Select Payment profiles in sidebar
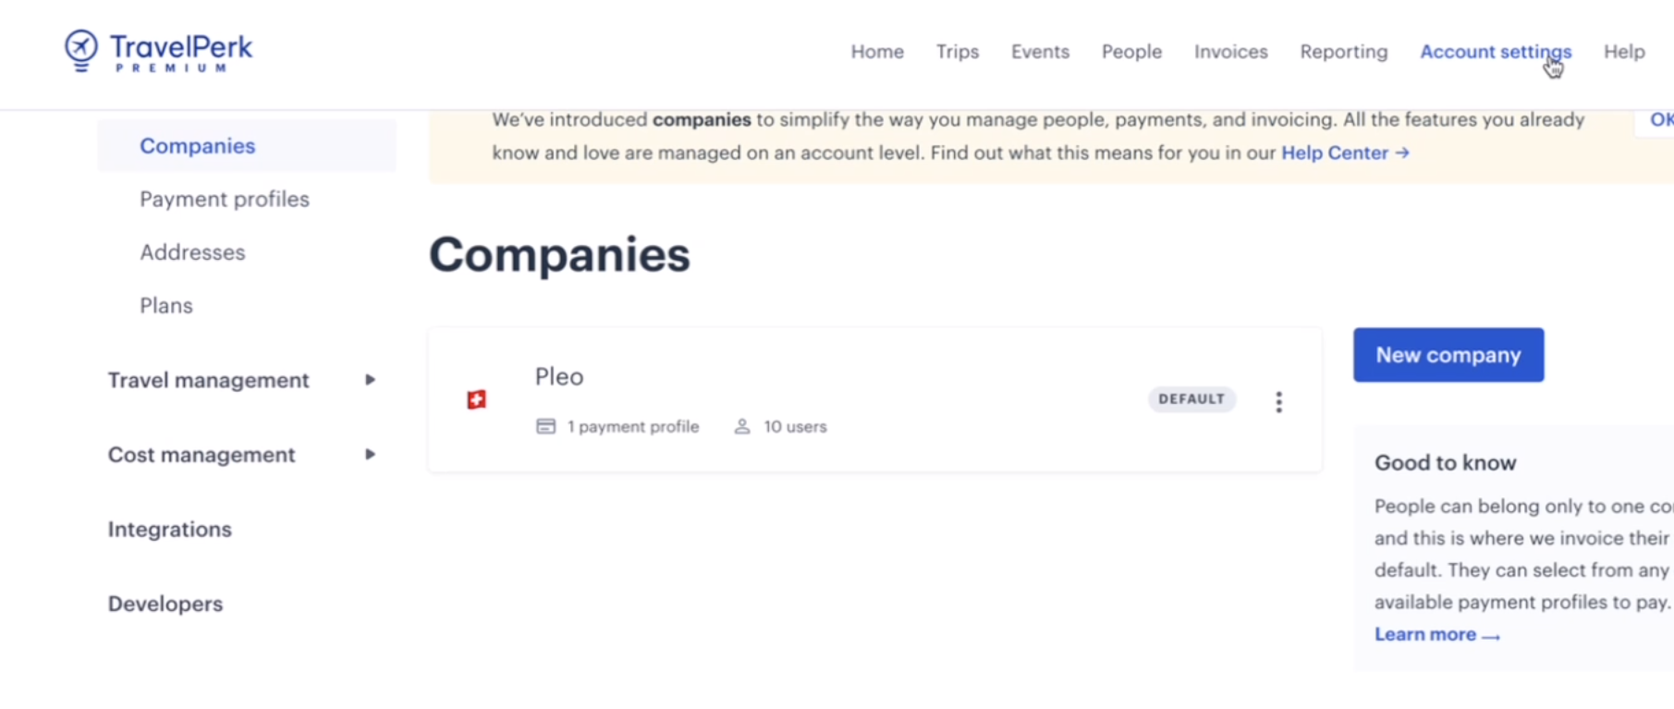This screenshot has height=709, width=1674. (225, 199)
